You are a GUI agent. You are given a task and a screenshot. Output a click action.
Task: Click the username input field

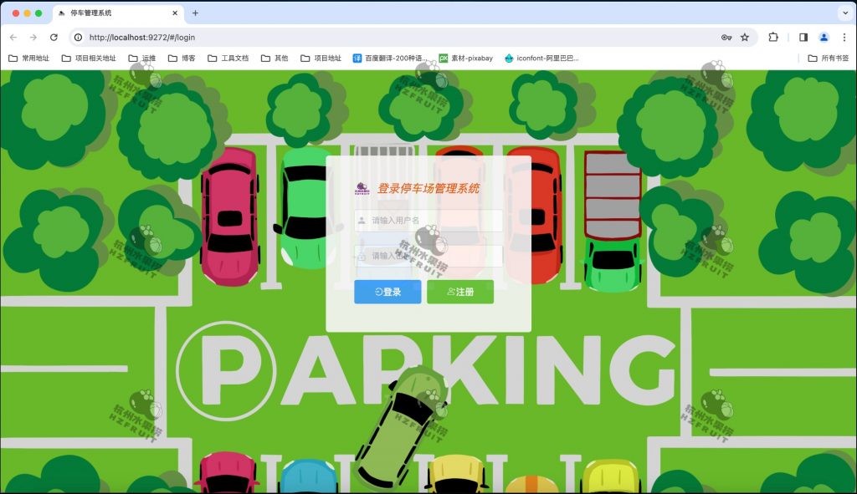click(428, 221)
